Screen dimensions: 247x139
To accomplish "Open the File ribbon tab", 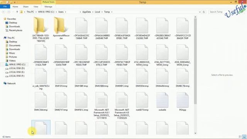I will pyautogui.click(x=5, y=7).
